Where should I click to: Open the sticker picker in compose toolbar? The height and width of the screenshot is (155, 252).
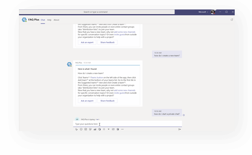pyautogui.click(x=90, y=129)
